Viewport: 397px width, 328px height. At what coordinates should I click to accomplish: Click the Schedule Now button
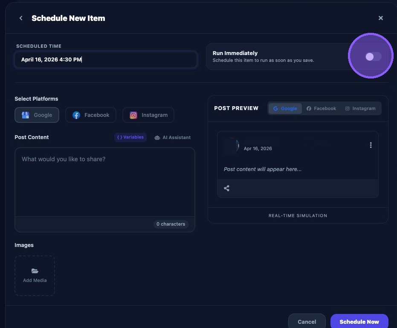pyautogui.click(x=359, y=322)
